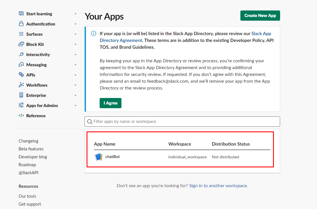The width and height of the screenshot is (317, 209).
Task: Click the Your Apps page heading
Action: coord(104,16)
